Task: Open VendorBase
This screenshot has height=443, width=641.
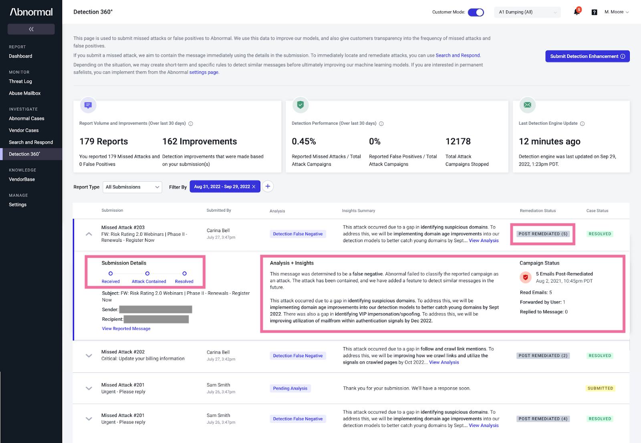Action: coord(22,179)
